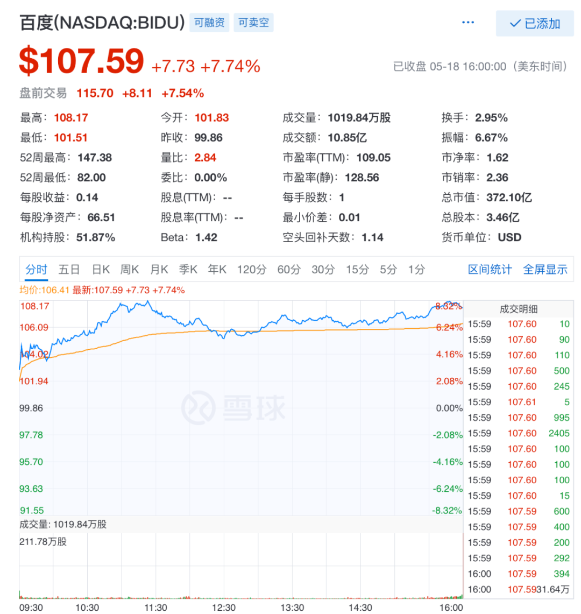The height and width of the screenshot is (614, 581).
Task: Click the trade row with volume 995
Action: click(519, 418)
